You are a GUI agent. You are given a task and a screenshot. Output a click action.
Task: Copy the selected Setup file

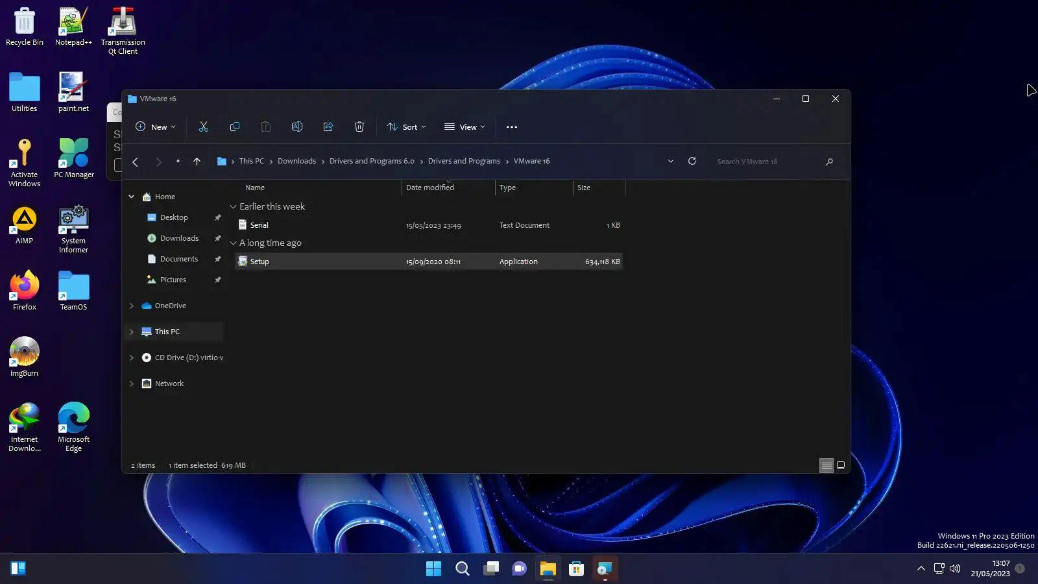tap(235, 127)
